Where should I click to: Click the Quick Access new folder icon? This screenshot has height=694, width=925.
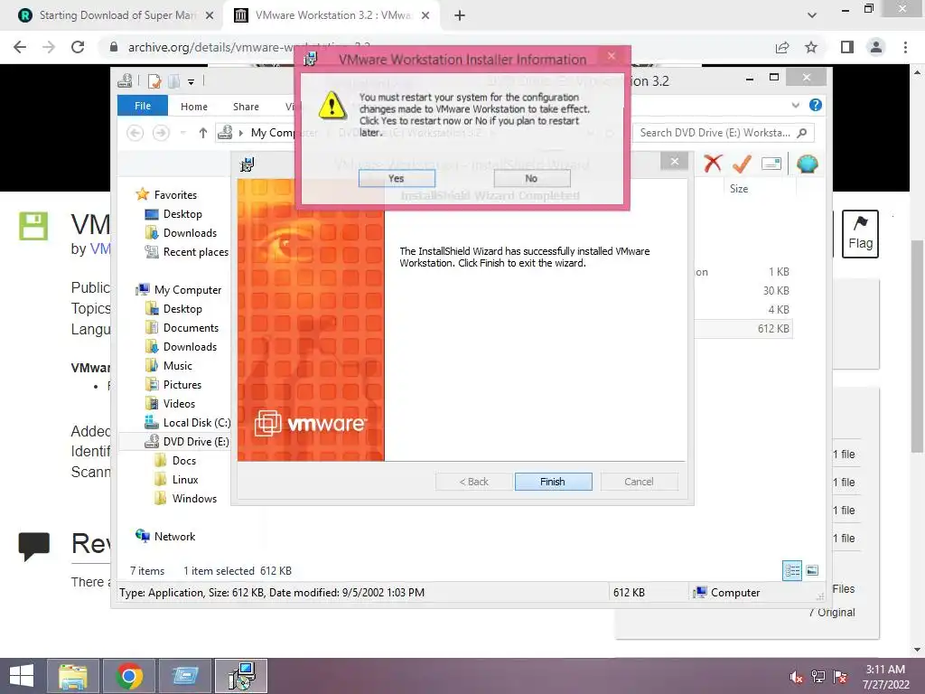173,80
